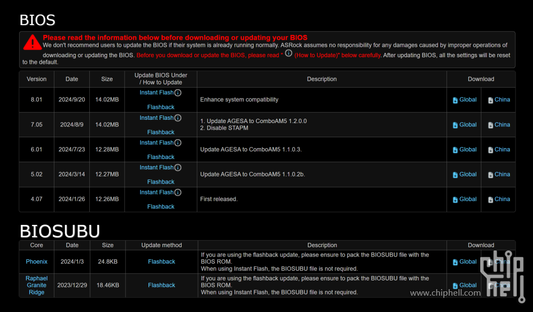Download BIOS 5.02 from Global
Screen dimensions: 533x312
pyautogui.click(x=464, y=175)
